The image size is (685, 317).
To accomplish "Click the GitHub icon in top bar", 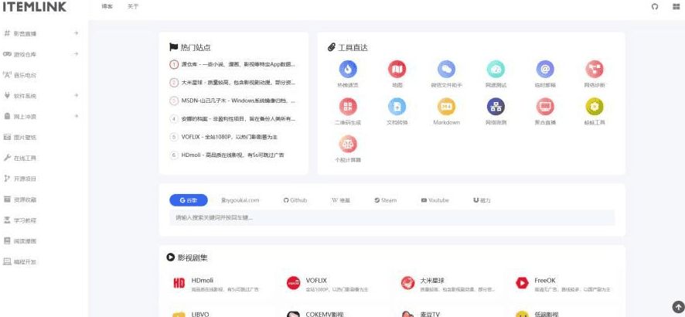I will (654, 6).
